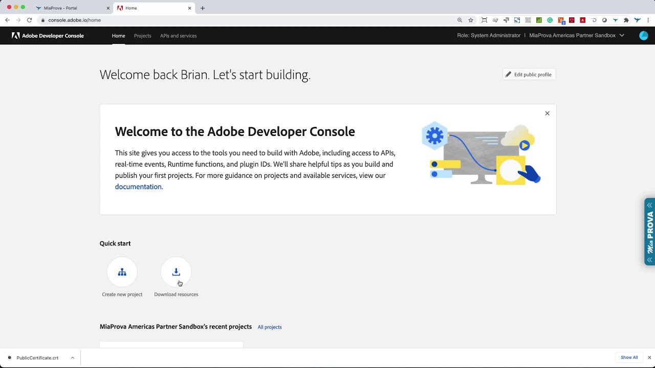Open the Chrome three-dot menu

tap(648, 20)
